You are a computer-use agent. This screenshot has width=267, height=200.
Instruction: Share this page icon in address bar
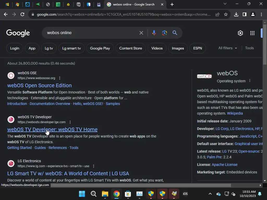tap(217, 15)
